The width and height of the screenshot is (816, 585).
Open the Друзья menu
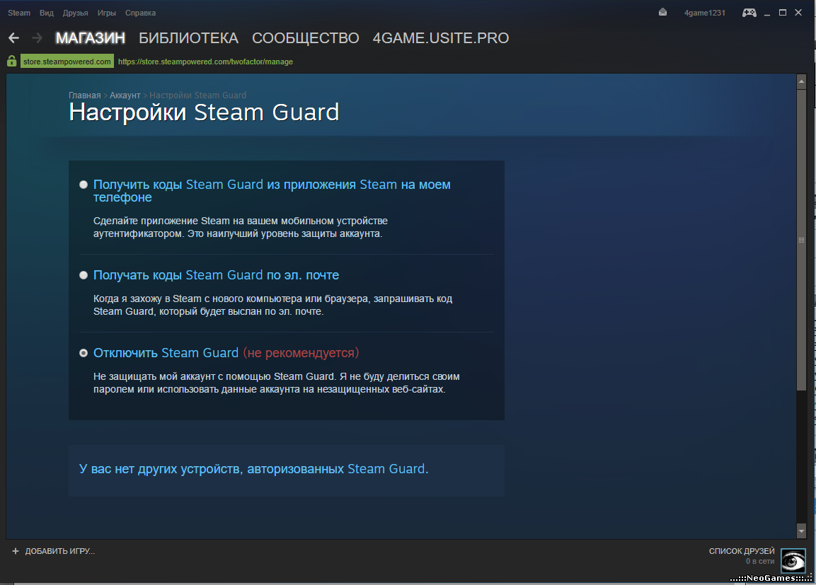point(76,13)
